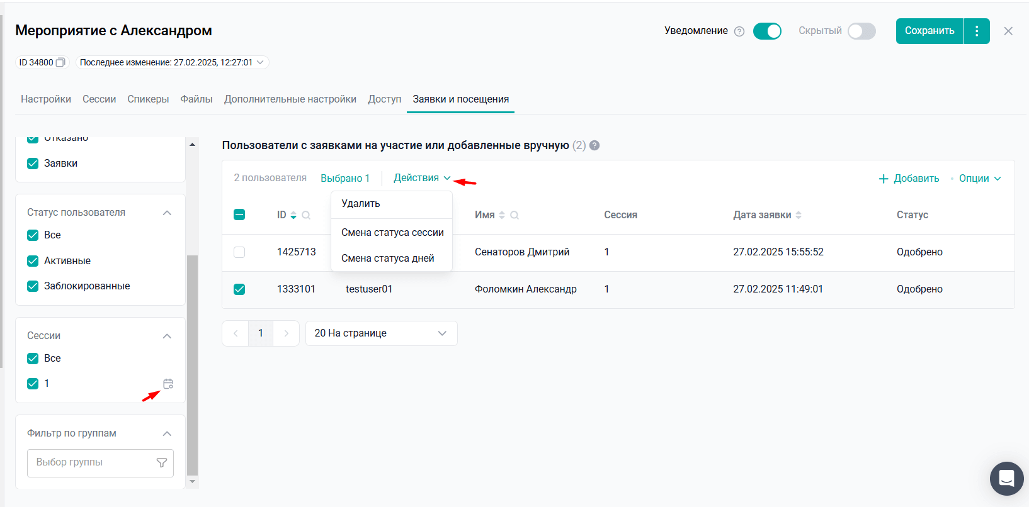Open session 1 calendar settings icon
The width and height of the screenshot is (1029, 507).
pyautogui.click(x=168, y=384)
